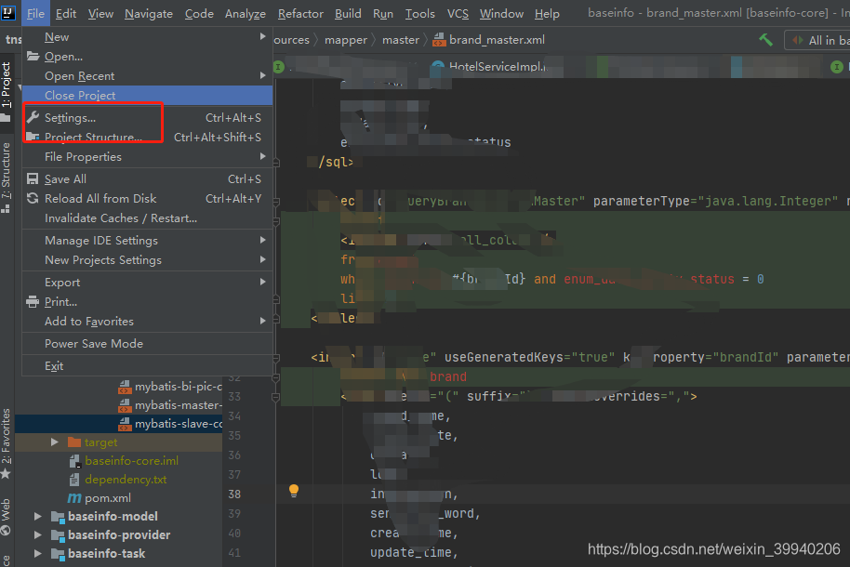
Task: Open the Window menu
Action: click(x=501, y=14)
